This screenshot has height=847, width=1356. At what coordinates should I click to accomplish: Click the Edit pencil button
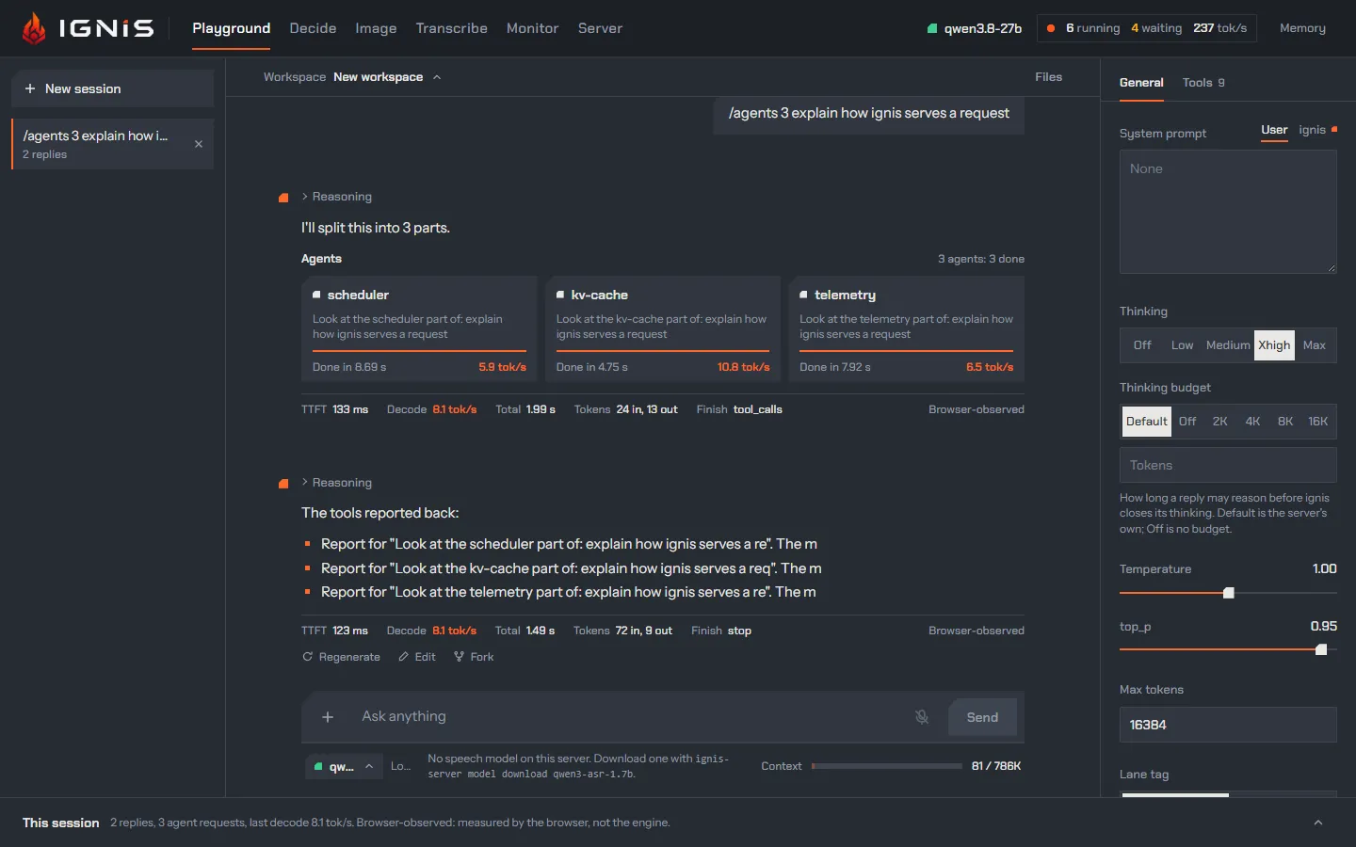coord(417,657)
